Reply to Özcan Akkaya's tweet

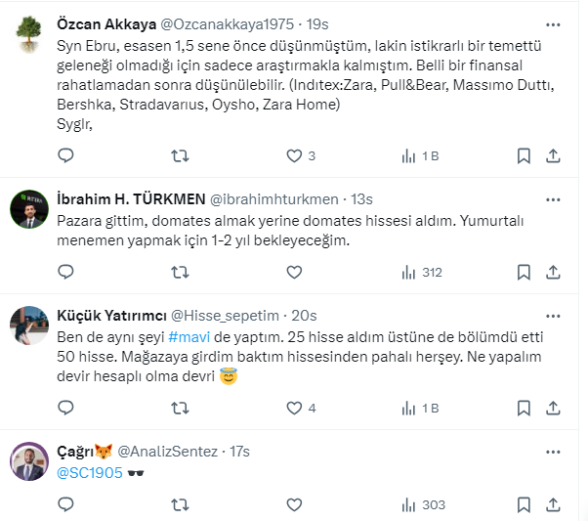[65, 155]
